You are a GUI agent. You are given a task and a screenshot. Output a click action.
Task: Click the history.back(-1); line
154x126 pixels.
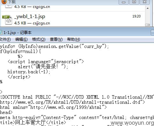coord(29,72)
